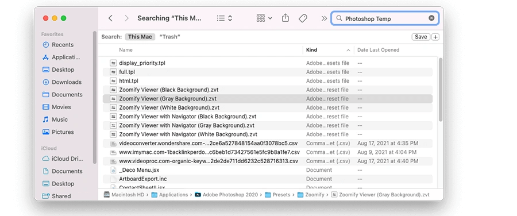
Task: Sort by the Kind column header
Action: [311, 50]
